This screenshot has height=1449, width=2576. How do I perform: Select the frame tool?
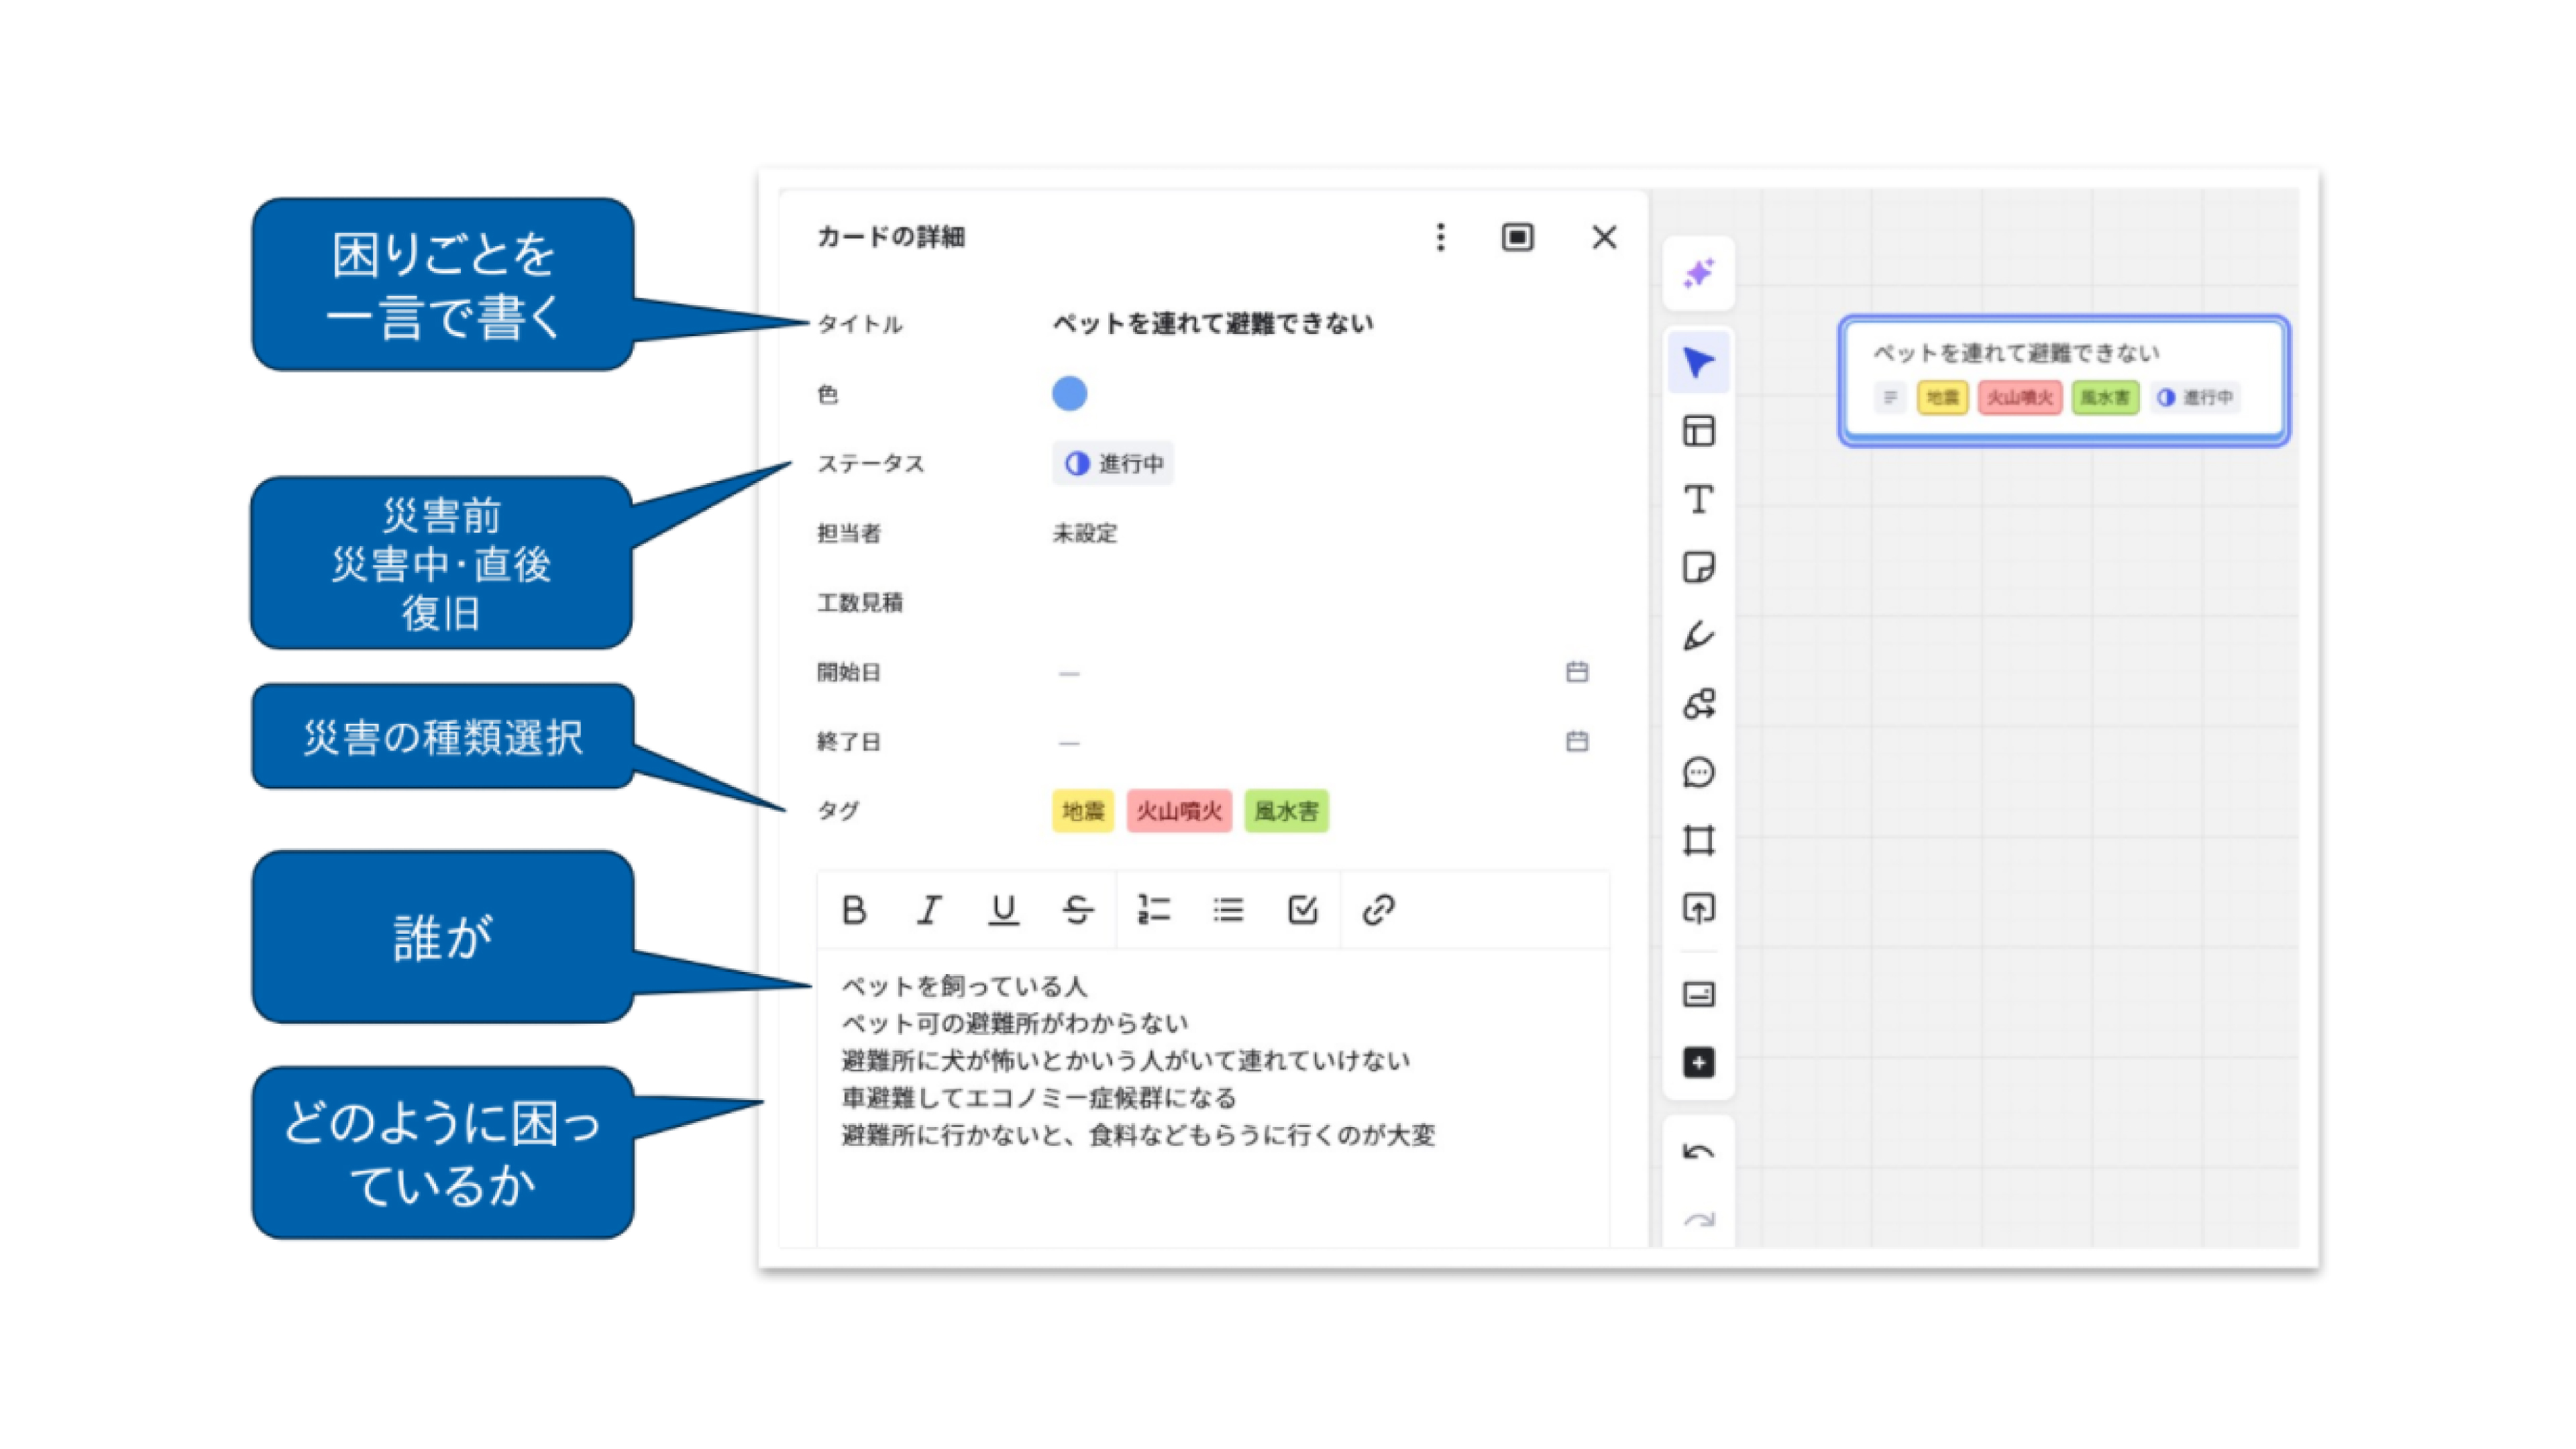pyautogui.click(x=1698, y=840)
